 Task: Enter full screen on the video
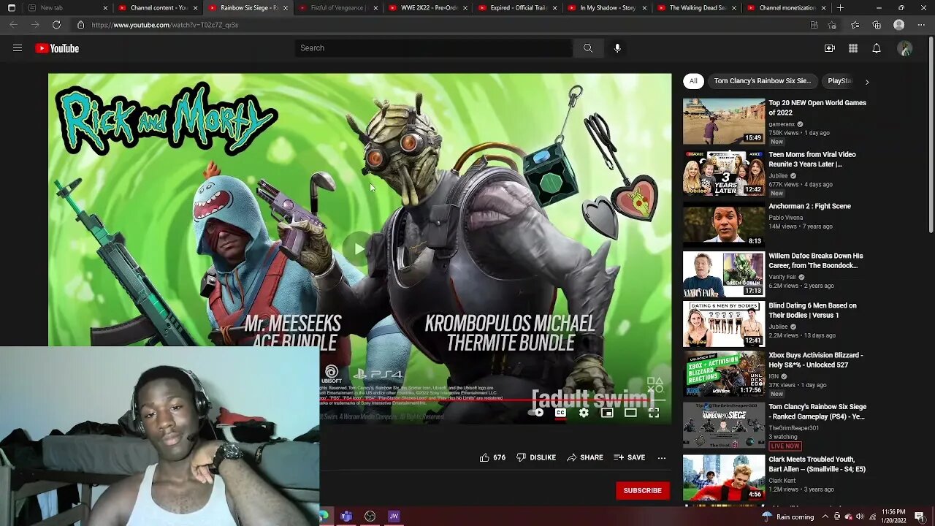(654, 413)
